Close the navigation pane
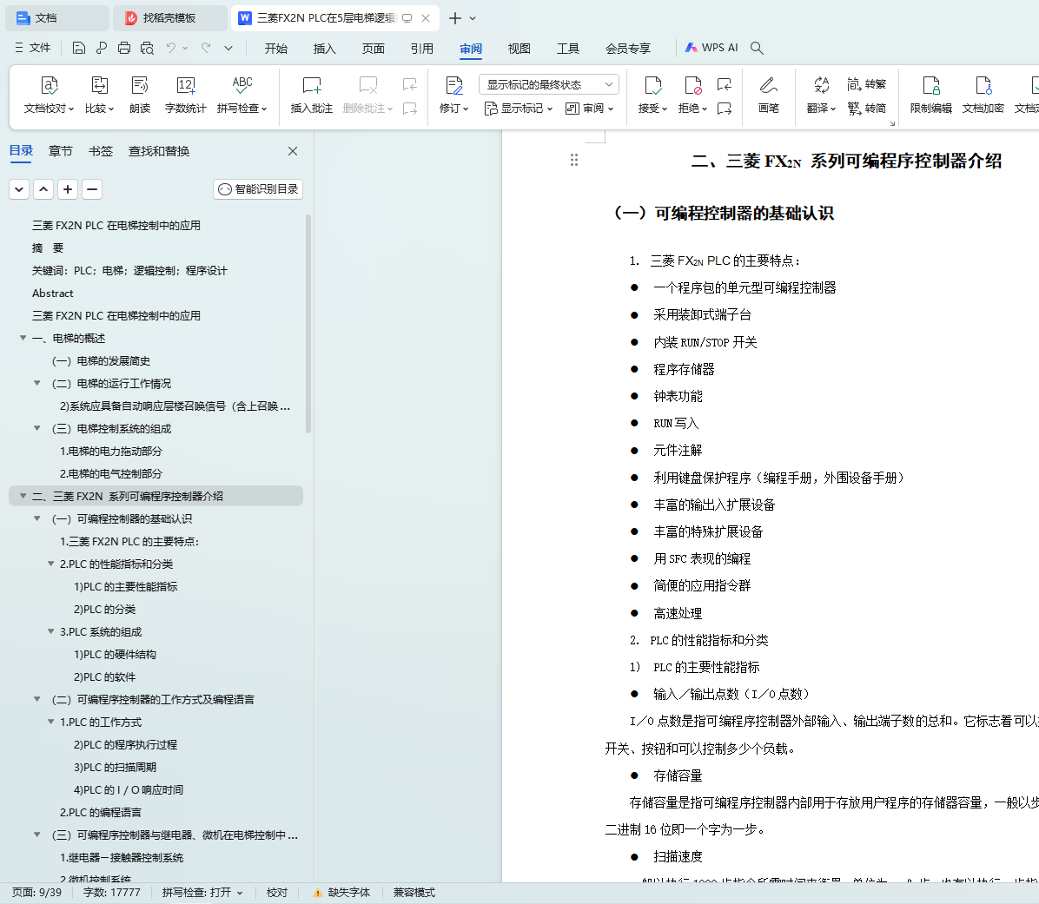Screen dimensions: 1039x904 (293, 151)
